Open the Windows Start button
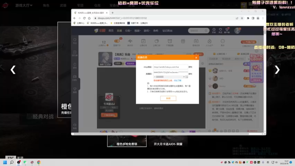The width and height of the screenshot is (295, 166). click(x=5, y=162)
